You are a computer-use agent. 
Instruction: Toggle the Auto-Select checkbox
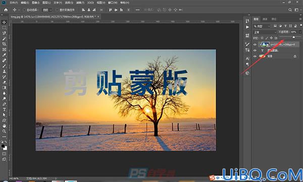click(24, 10)
